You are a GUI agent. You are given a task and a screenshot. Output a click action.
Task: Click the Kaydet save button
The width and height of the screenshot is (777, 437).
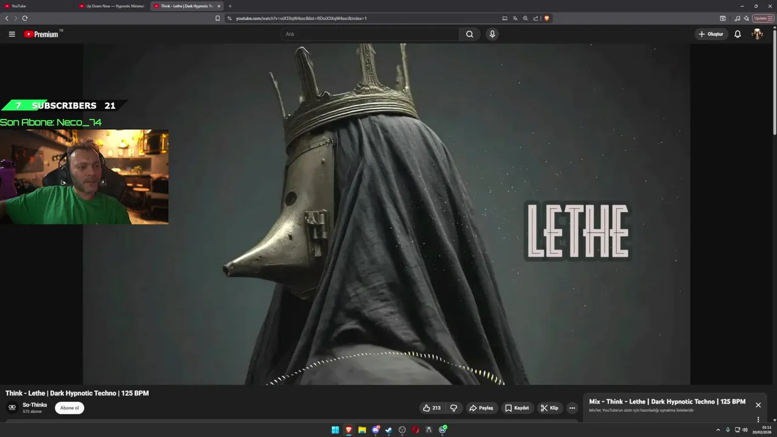coord(517,408)
